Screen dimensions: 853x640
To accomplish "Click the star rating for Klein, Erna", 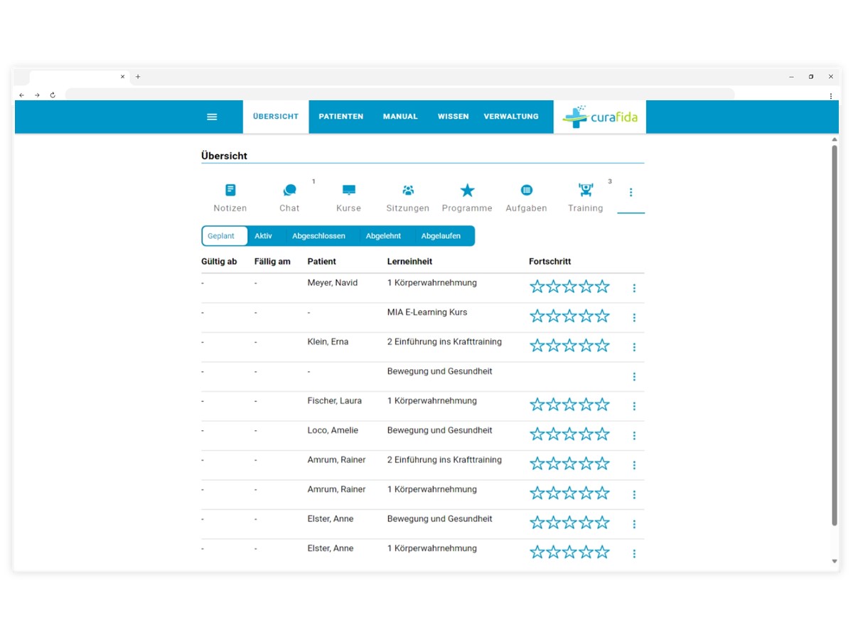I will point(569,346).
